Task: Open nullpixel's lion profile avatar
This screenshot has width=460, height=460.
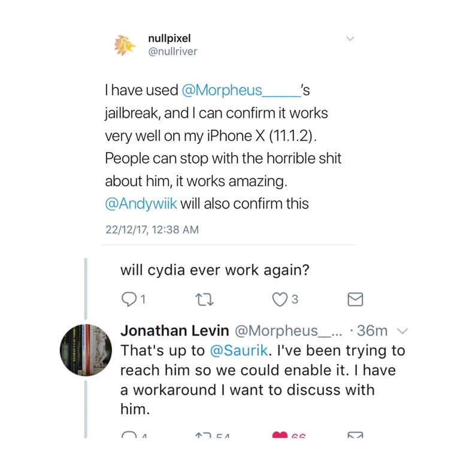Action: [x=125, y=45]
